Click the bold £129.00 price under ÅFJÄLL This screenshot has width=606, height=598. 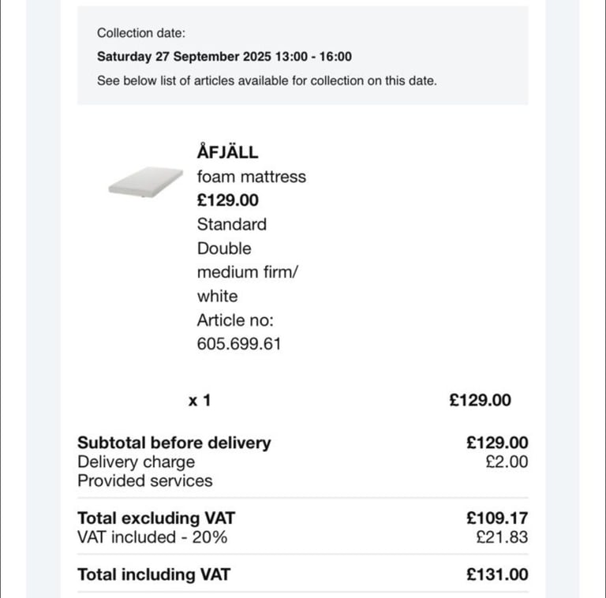click(228, 200)
